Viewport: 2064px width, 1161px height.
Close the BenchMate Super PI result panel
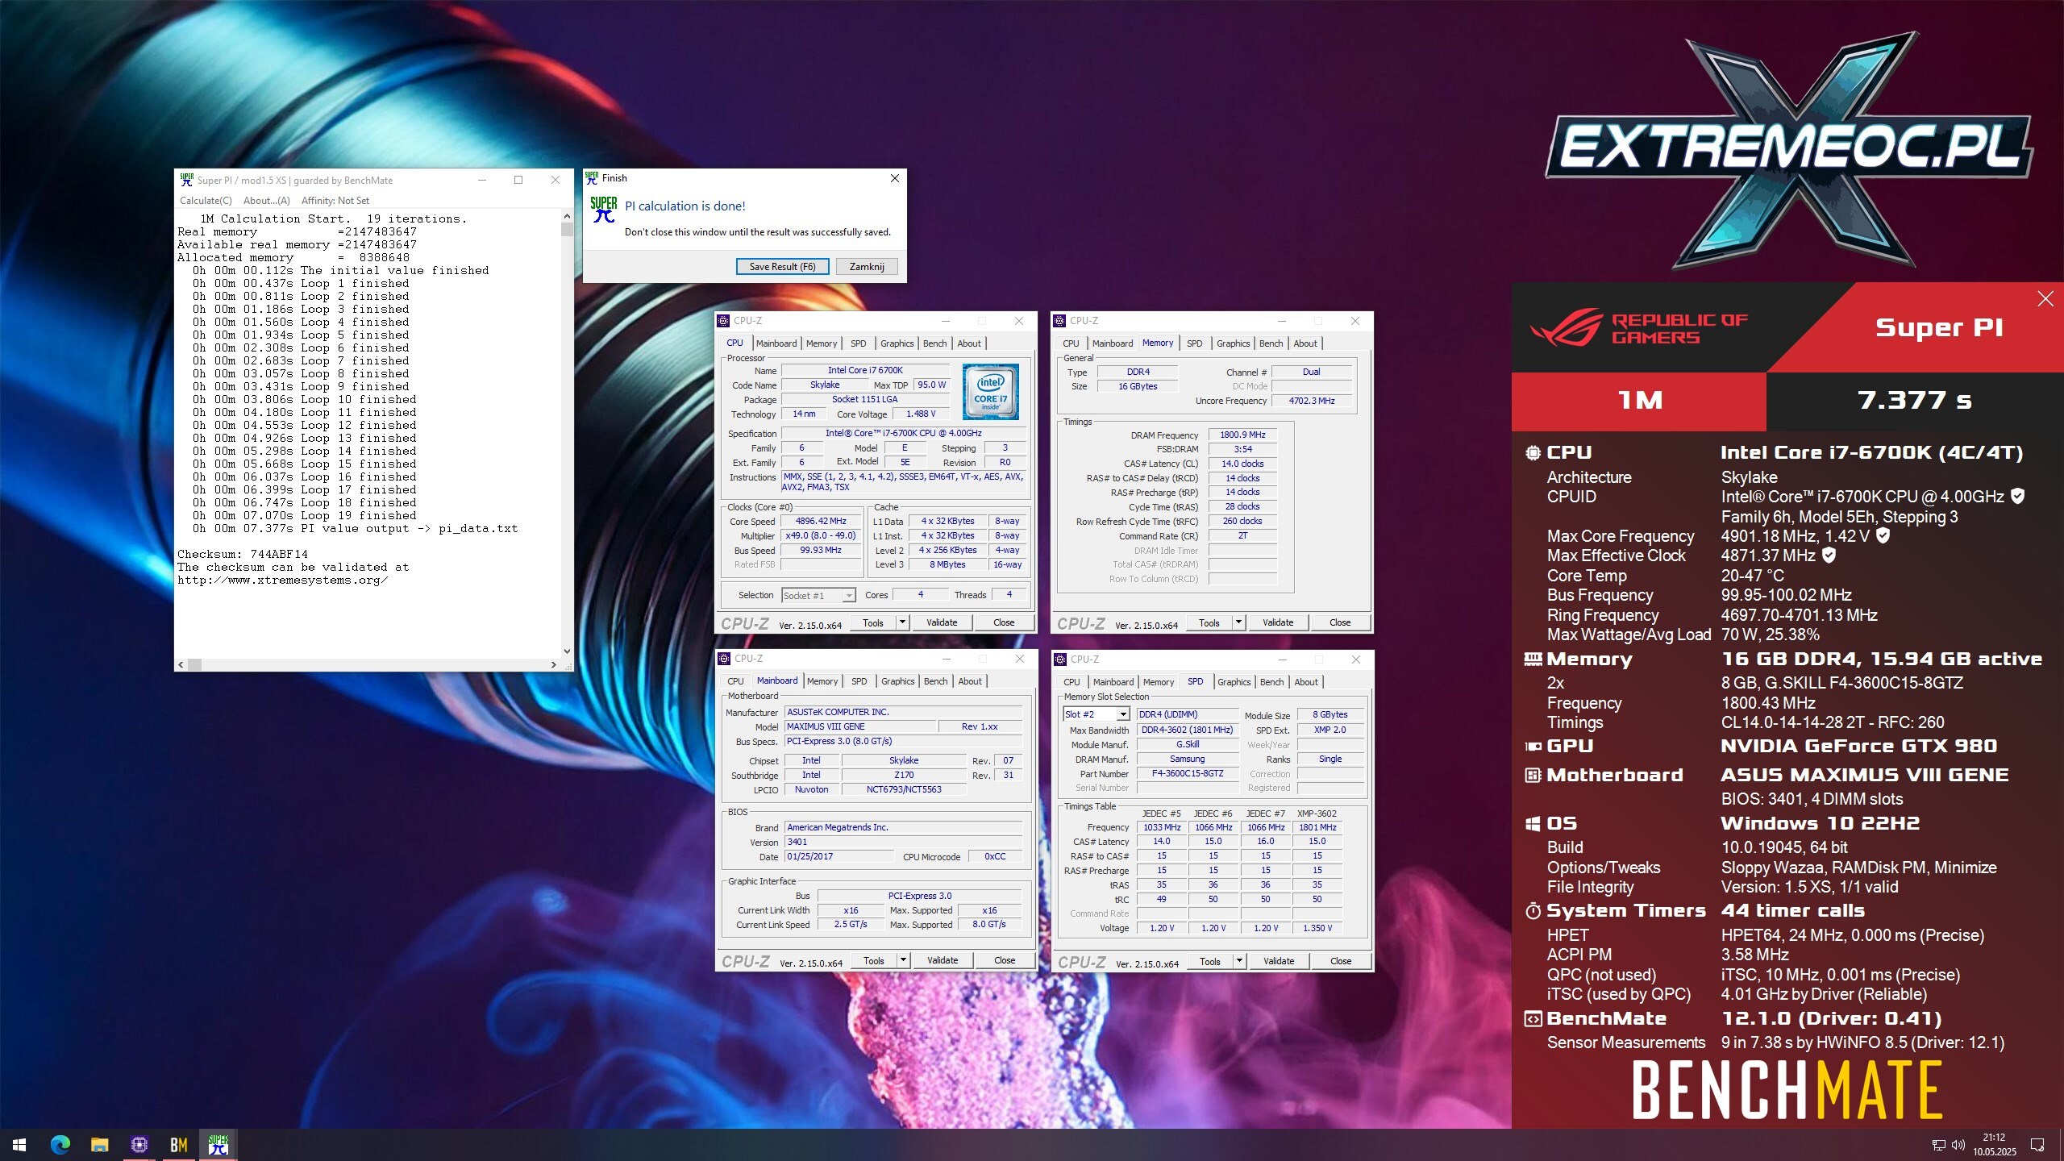2045,299
